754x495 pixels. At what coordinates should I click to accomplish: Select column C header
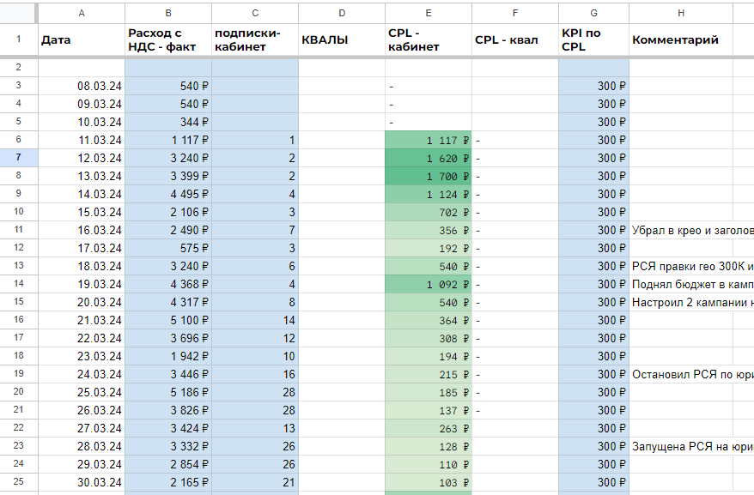[255, 14]
